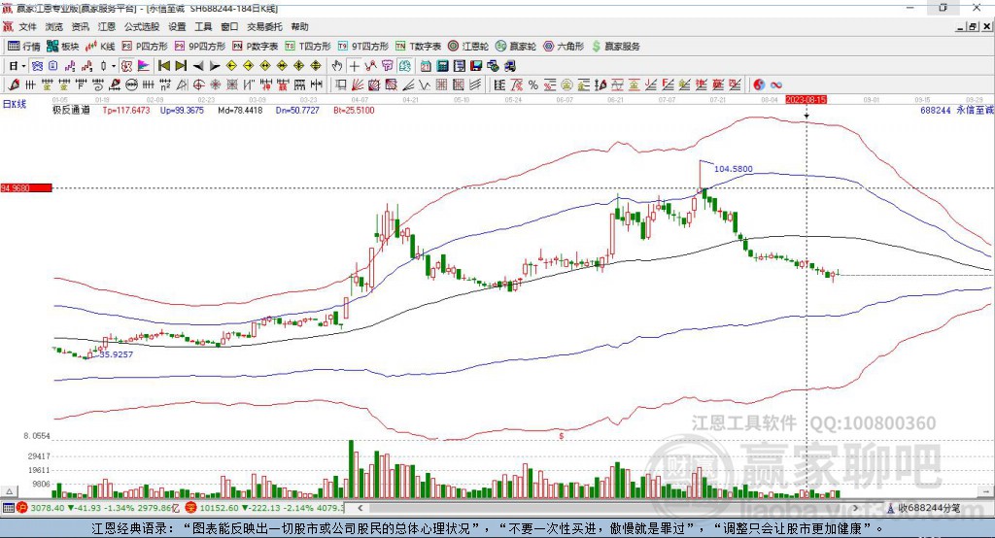Click the black right arrow icon

pos(215,66)
